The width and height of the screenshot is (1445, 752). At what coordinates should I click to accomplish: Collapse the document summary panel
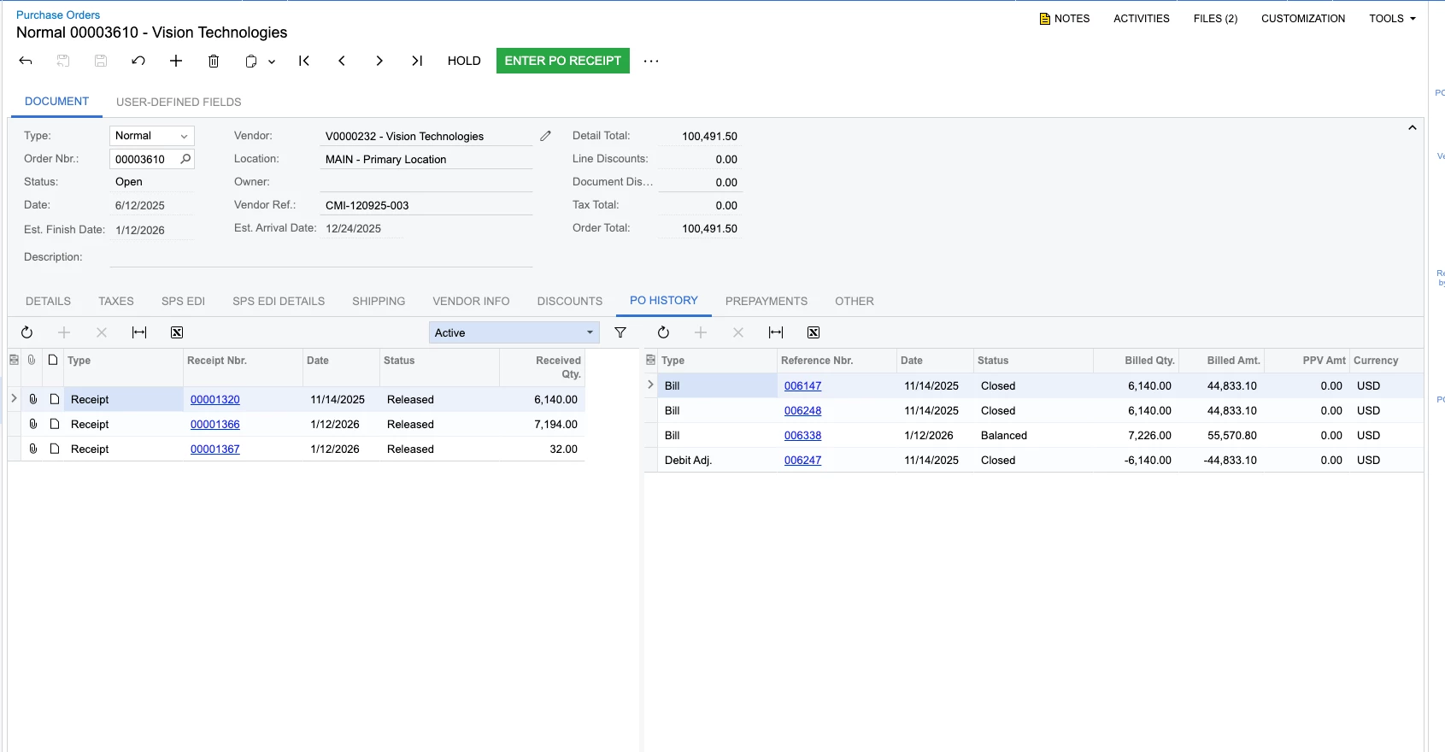click(1413, 128)
